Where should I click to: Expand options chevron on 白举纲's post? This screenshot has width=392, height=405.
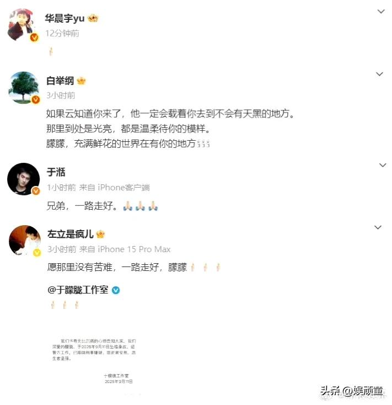click(x=379, y=74)
